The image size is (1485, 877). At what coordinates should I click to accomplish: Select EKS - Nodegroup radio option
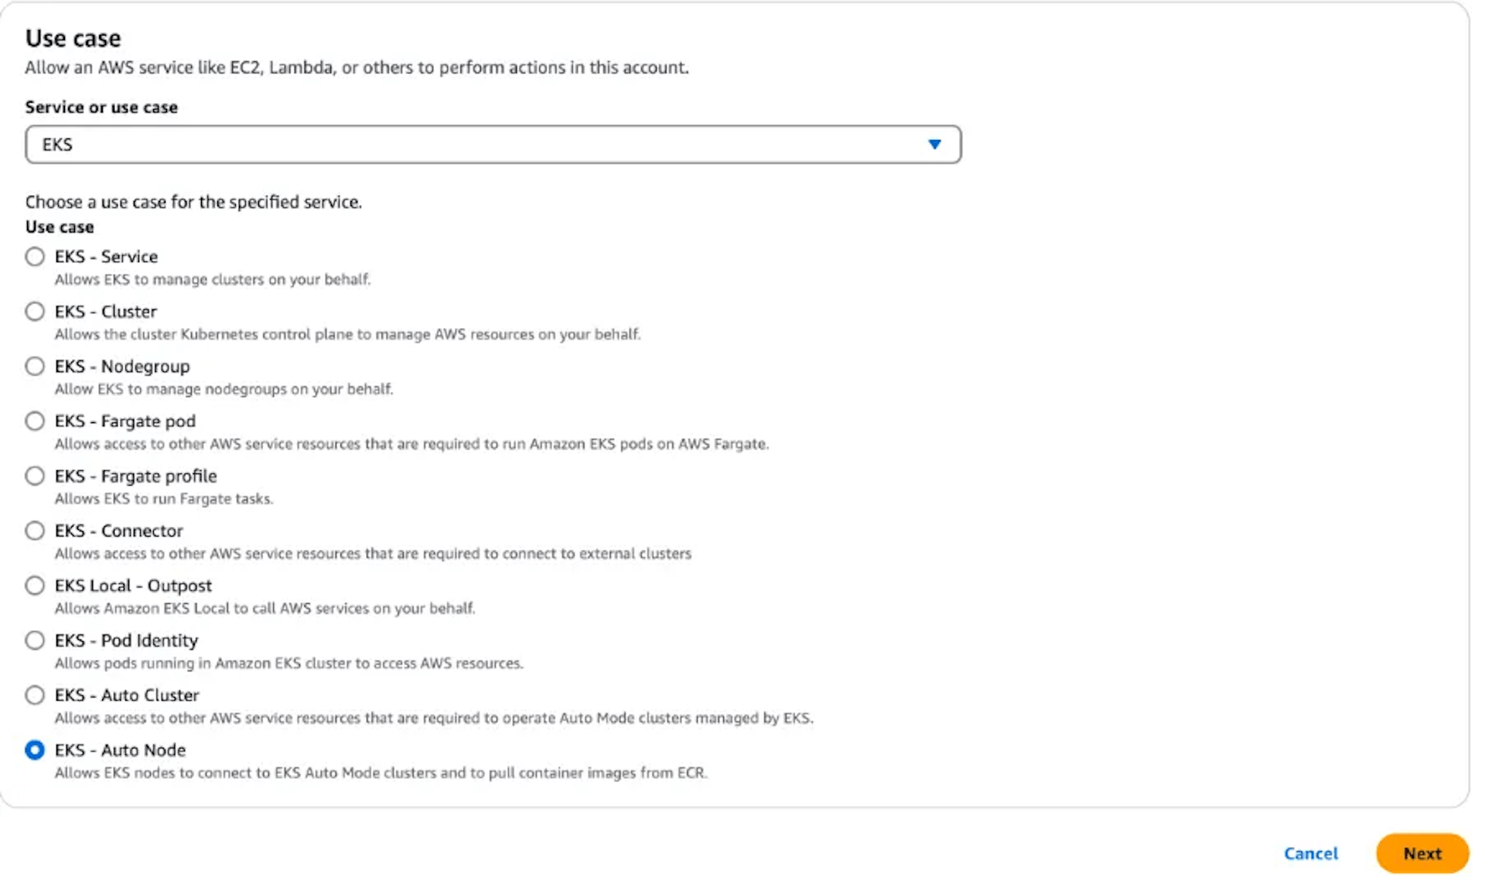tap(35, 367)
